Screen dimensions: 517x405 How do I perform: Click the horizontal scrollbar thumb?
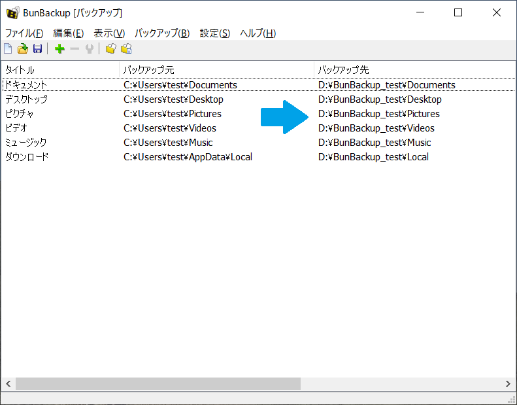[x=158, y=383]
